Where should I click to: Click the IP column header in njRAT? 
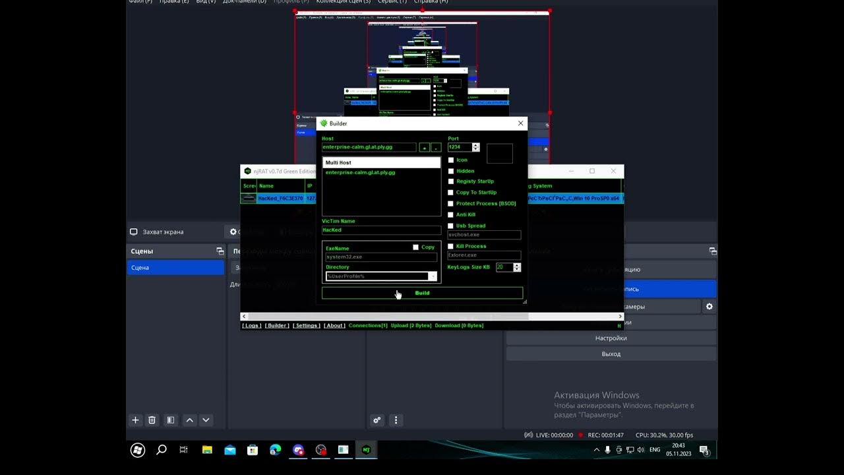tap(311, 186)
